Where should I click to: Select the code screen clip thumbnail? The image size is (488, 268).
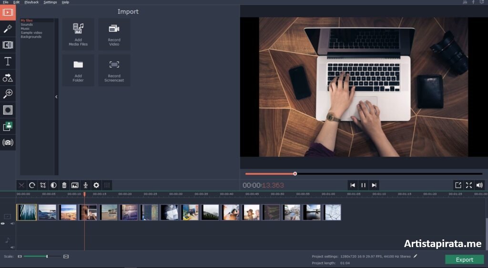271,212
